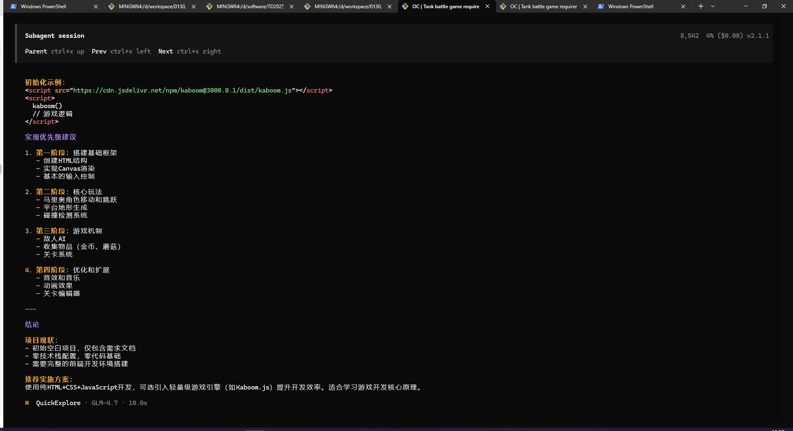Open the kaboom.js jsdelivr CDN URL

pyautogui.click(x=182, y=90)
